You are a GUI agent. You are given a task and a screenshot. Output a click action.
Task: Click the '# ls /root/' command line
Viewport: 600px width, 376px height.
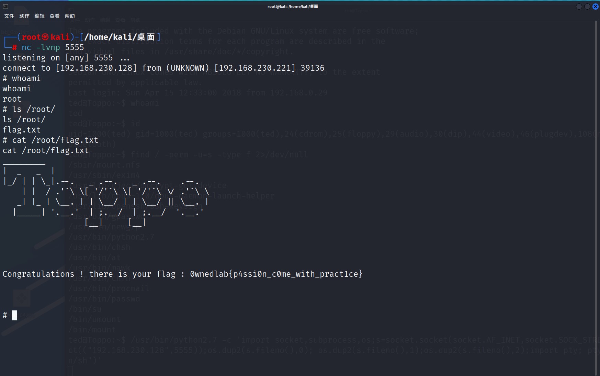tap(29, 109)
